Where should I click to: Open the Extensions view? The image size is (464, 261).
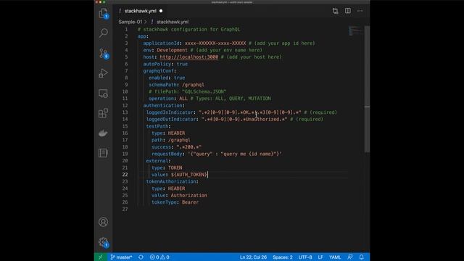[x=103, y=113]
